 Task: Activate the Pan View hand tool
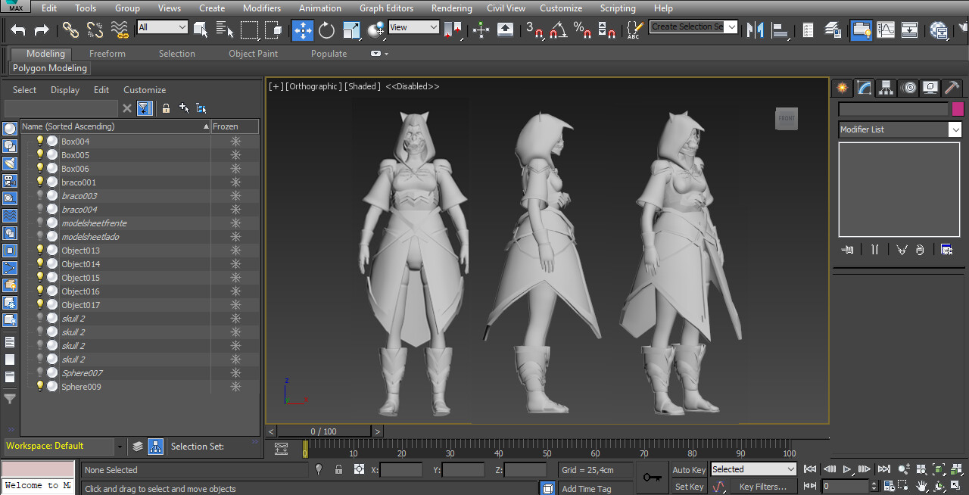tap(922, 486)
